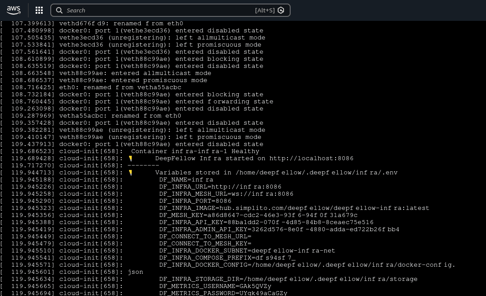The height and width of the screenshot is (296, 486).
Task: Click inside the Search input field
Action: [156, 10]
